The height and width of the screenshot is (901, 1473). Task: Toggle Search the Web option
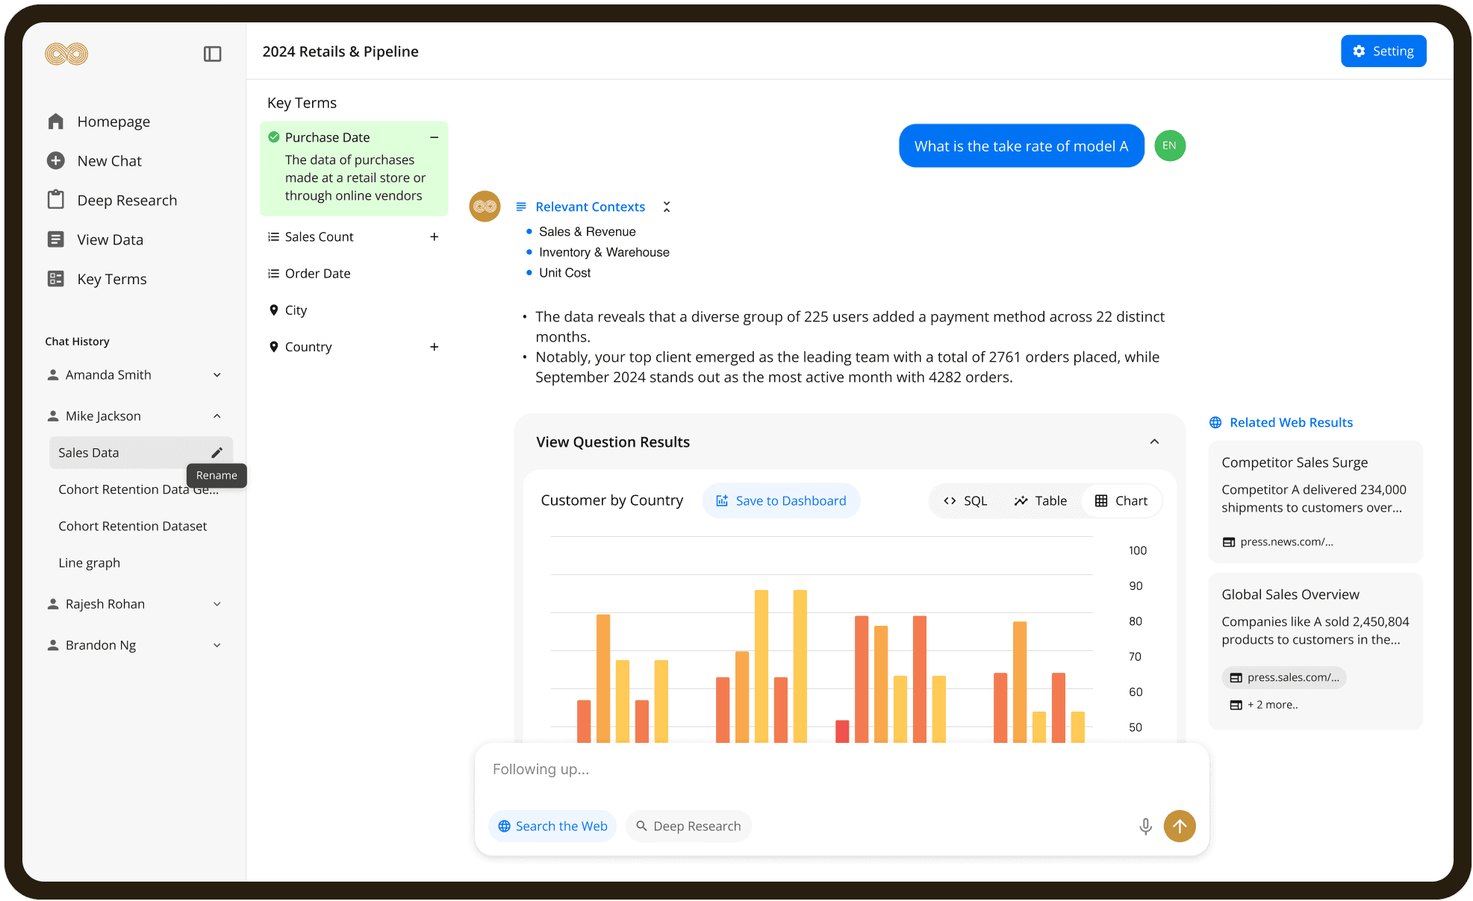(x=552, y=826)
